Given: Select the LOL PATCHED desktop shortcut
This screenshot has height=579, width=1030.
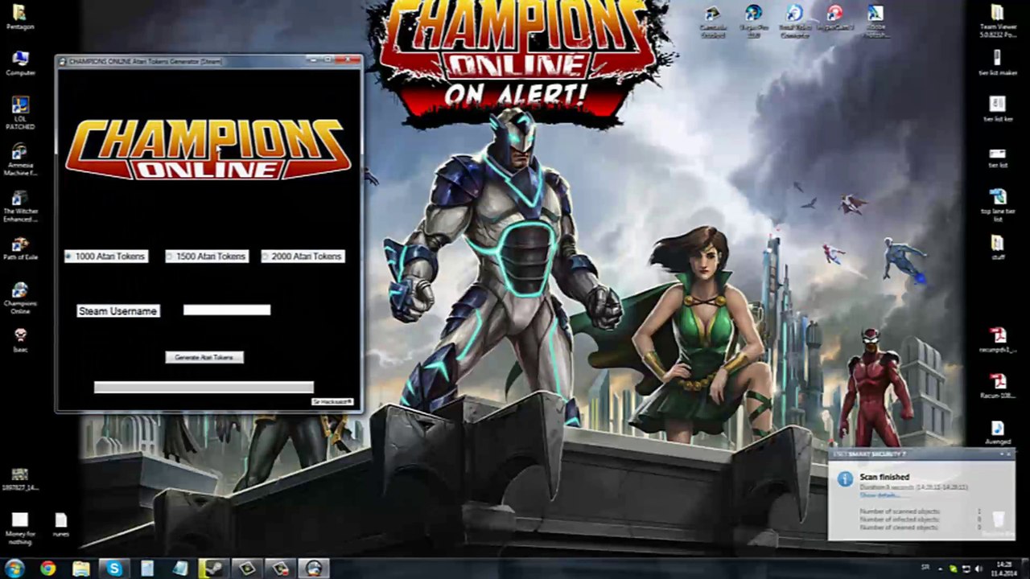Looking at the screenshot, I should pos(20,113).
